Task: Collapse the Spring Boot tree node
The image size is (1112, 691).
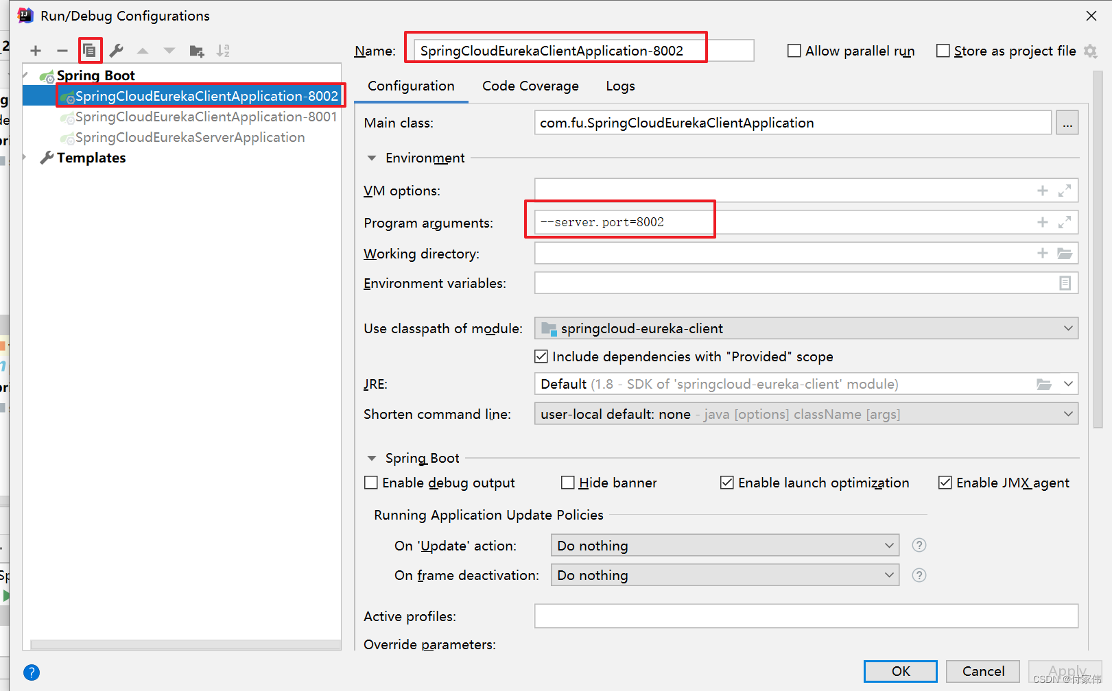Action: click(x=26, y=75)
